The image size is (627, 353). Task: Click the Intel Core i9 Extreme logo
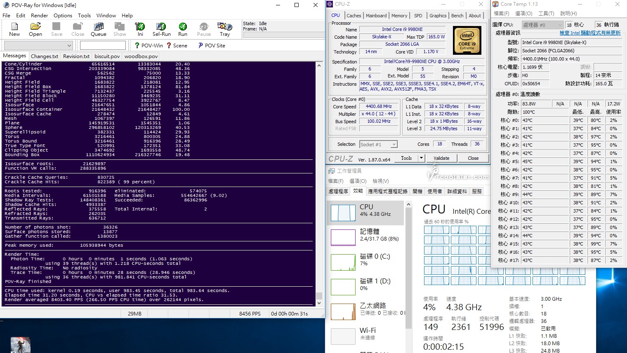pos(467,40)
